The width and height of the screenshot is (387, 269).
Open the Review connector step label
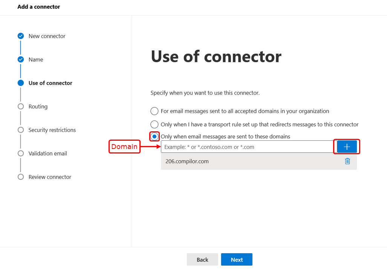[50, 177]
